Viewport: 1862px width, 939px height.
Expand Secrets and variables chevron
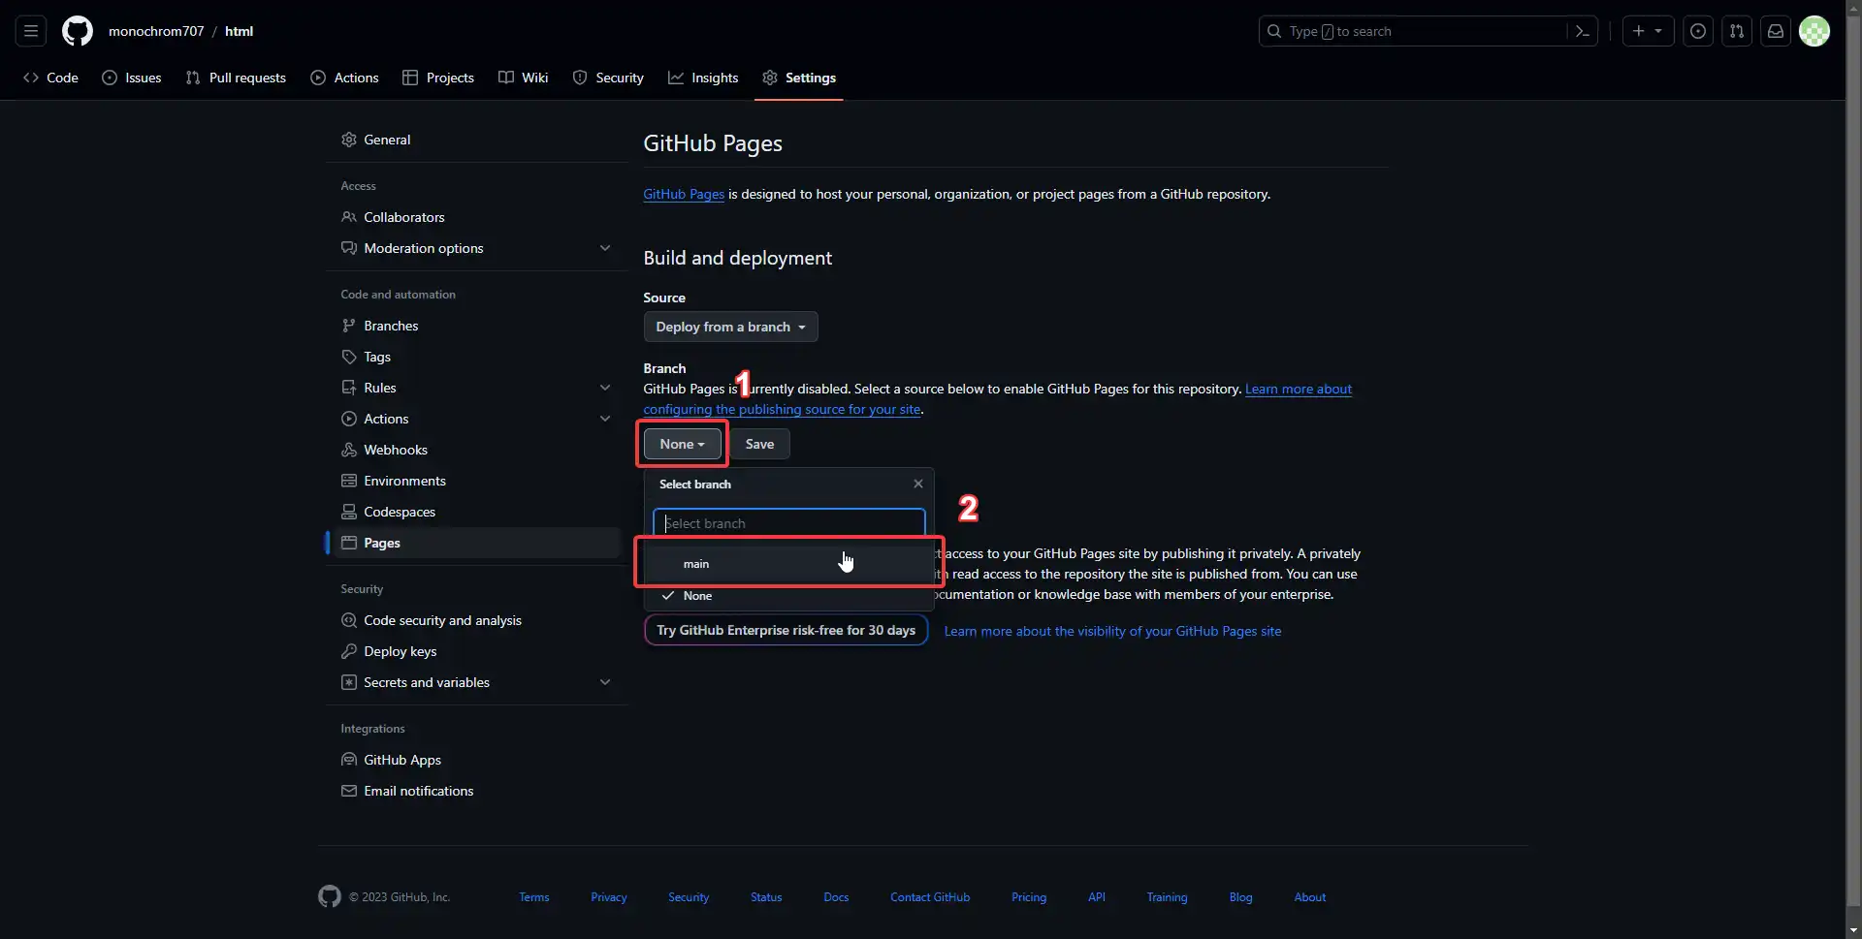coord(605,682)
